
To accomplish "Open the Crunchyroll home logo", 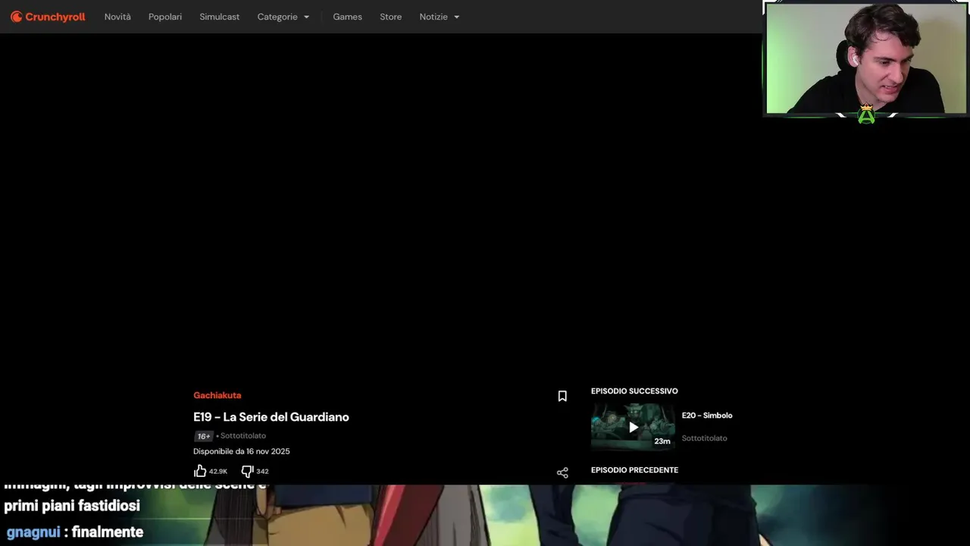I will pos(48,17).
